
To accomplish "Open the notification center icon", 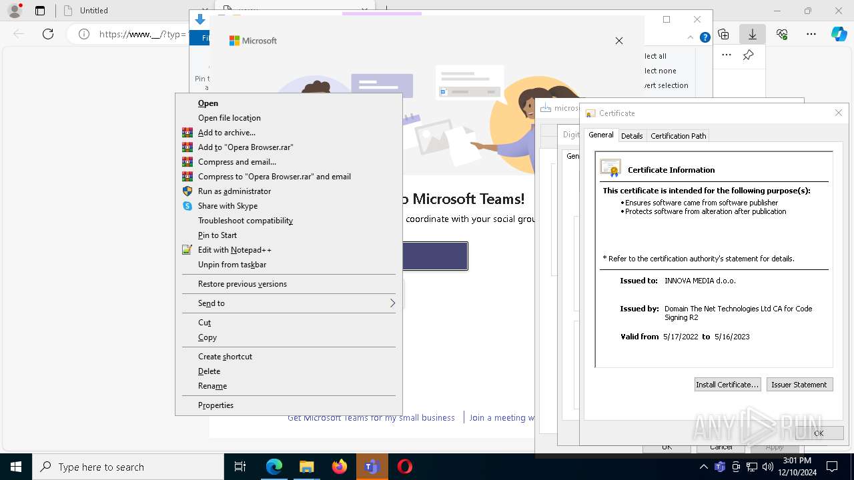I will coord(832,467).
